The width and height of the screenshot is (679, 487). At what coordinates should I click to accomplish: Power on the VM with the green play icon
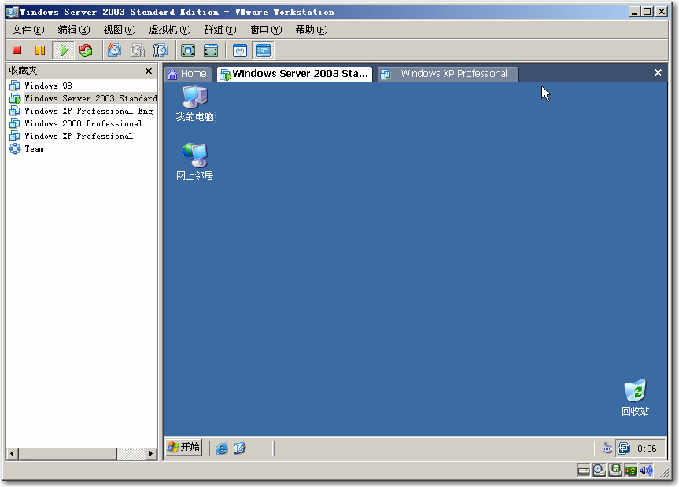[63, 50]
